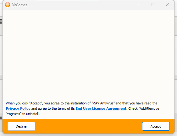This screenshot has height=136, width=177.
Task: Close the BitComet dialog with the X
Action: click(x=167, y=5)
